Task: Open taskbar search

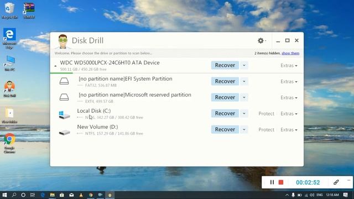Action: pos(14,195)
